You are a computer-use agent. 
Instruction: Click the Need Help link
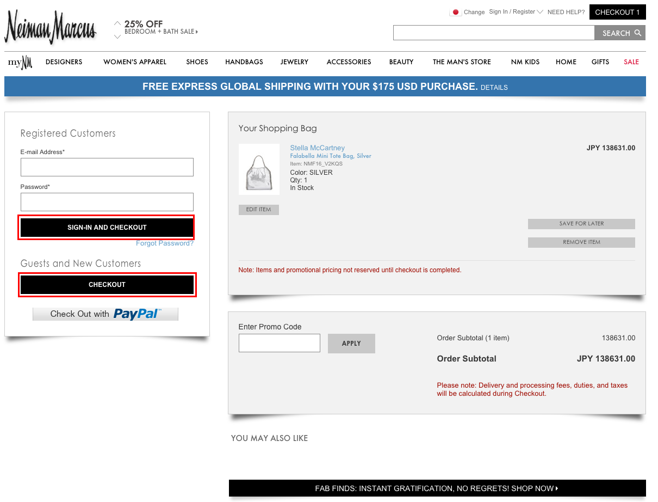click(x=566, y=12)
